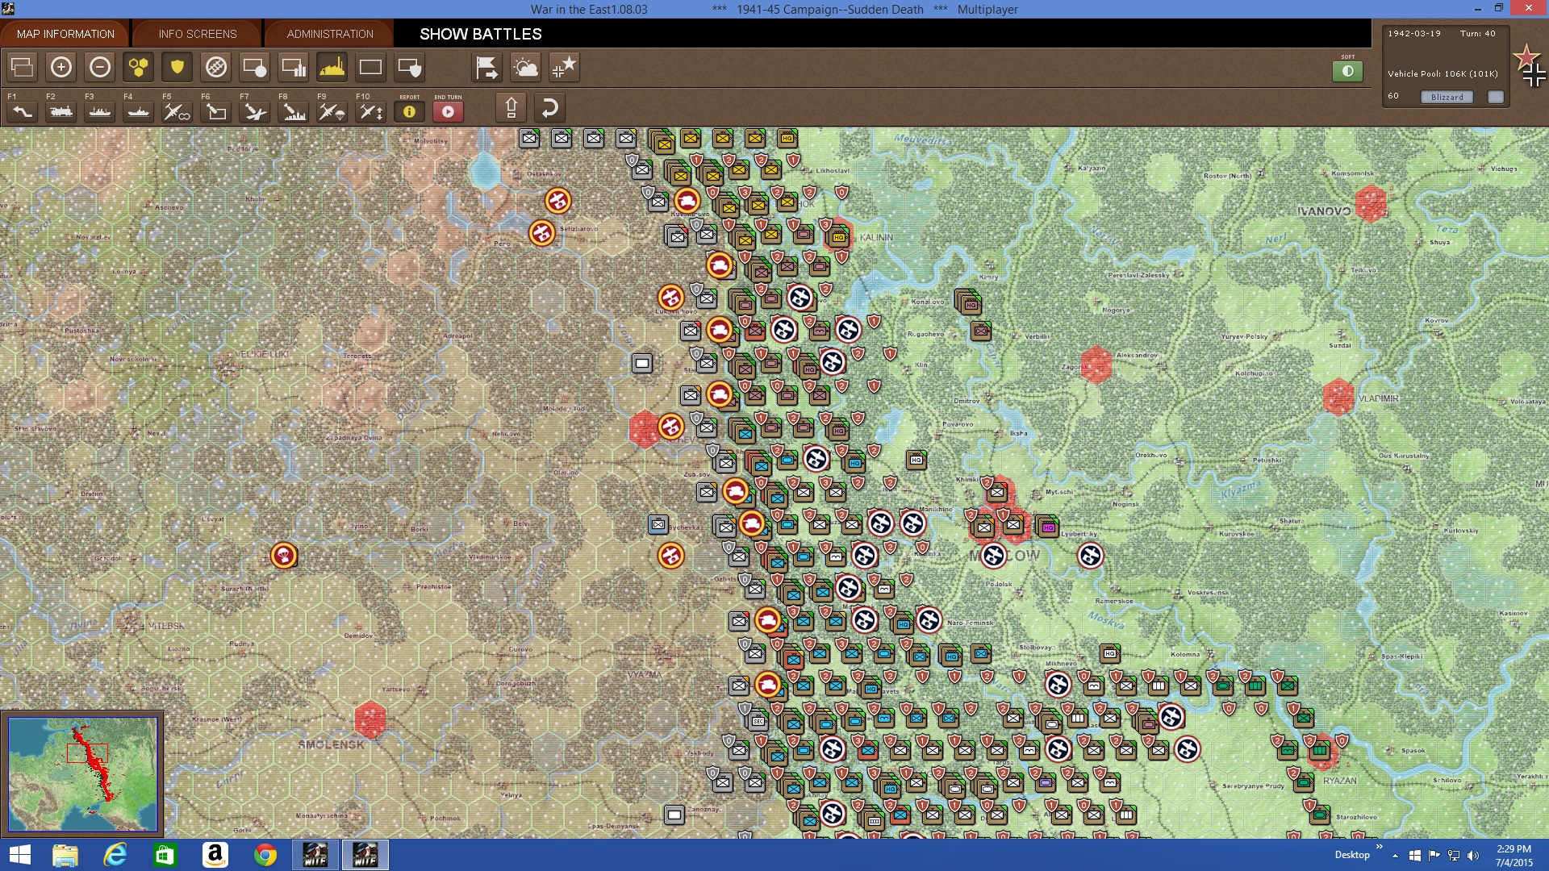
Task: Open the Windows Store taskbar icon
Action: tap(165, 855)
